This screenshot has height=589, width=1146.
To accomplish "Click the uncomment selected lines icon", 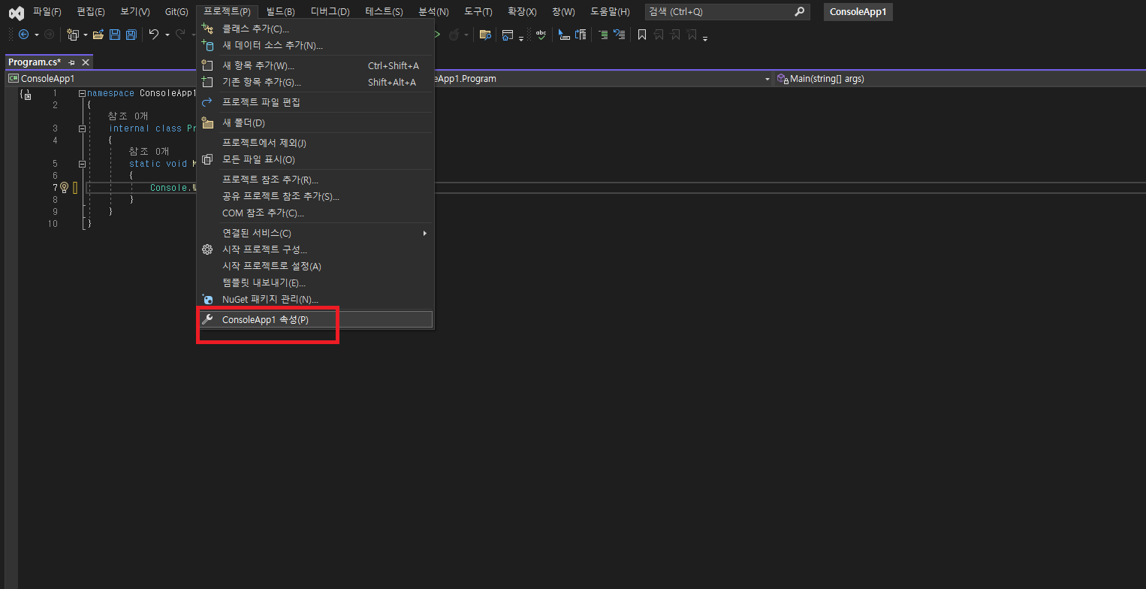I will pos(620,35).
